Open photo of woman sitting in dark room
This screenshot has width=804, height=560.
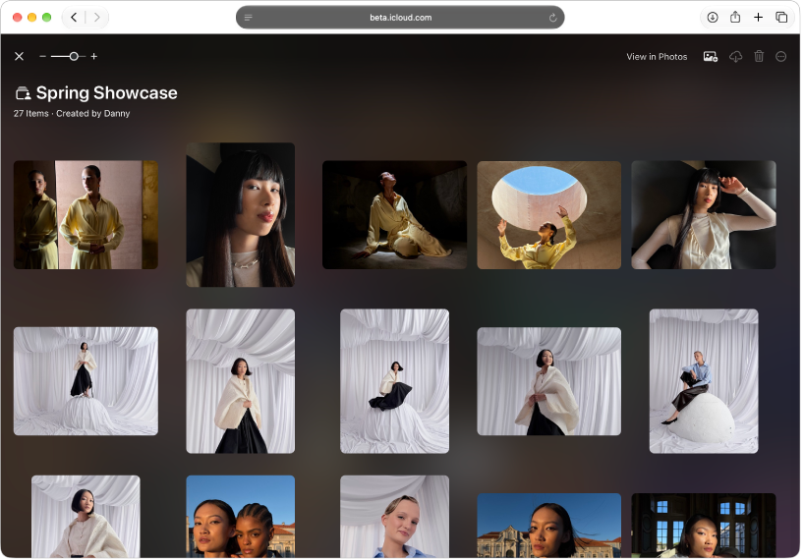coord(394,215)
